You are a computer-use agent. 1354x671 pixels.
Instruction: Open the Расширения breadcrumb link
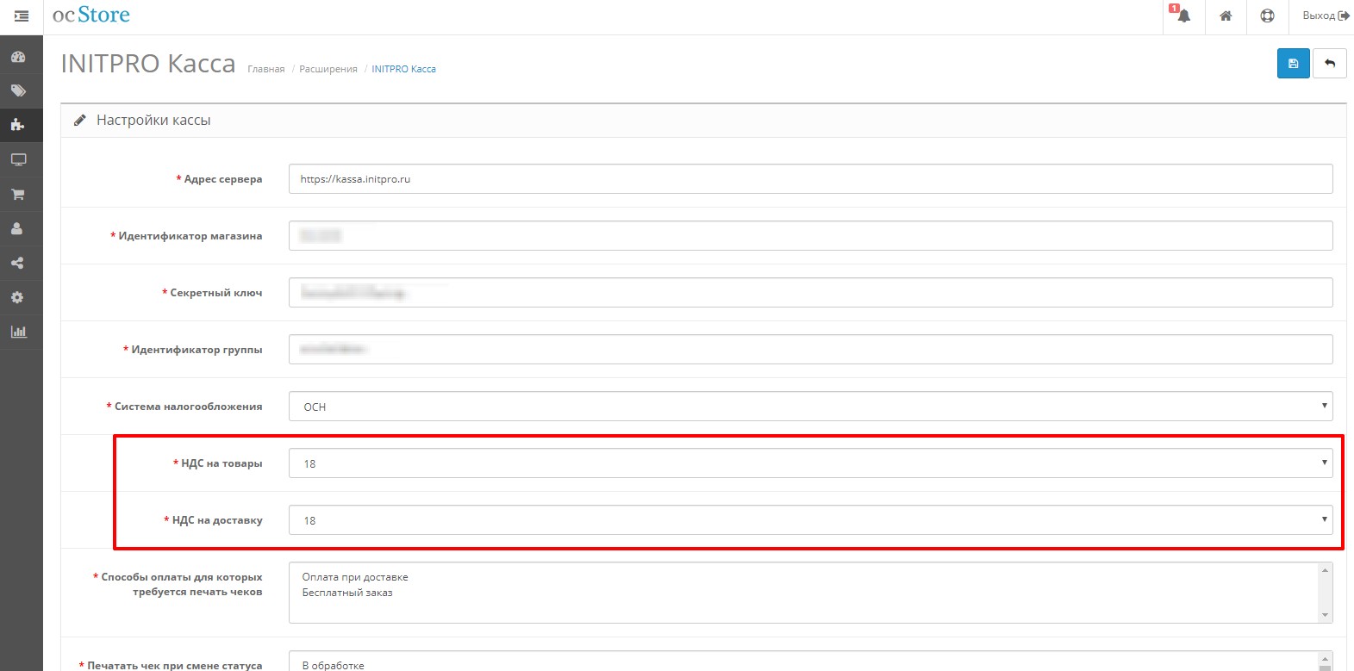[328, 69]
